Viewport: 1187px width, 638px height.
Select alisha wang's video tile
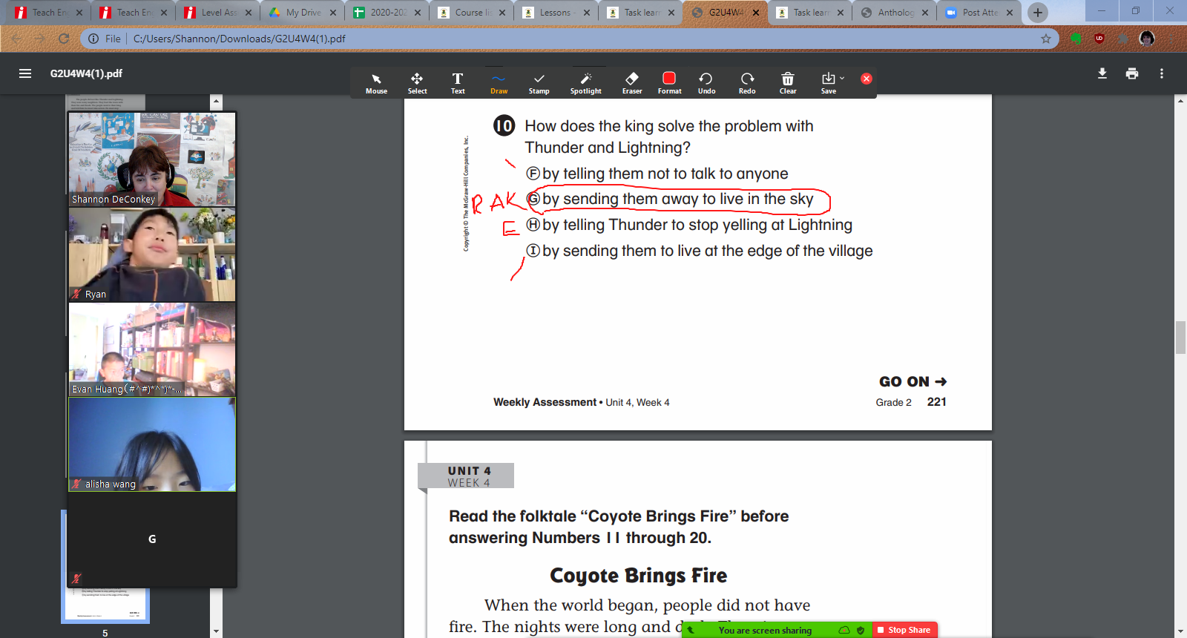coord(152,444)
